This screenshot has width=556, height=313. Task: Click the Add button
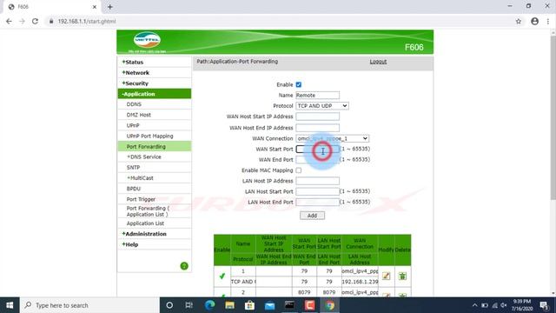point(312,216)
